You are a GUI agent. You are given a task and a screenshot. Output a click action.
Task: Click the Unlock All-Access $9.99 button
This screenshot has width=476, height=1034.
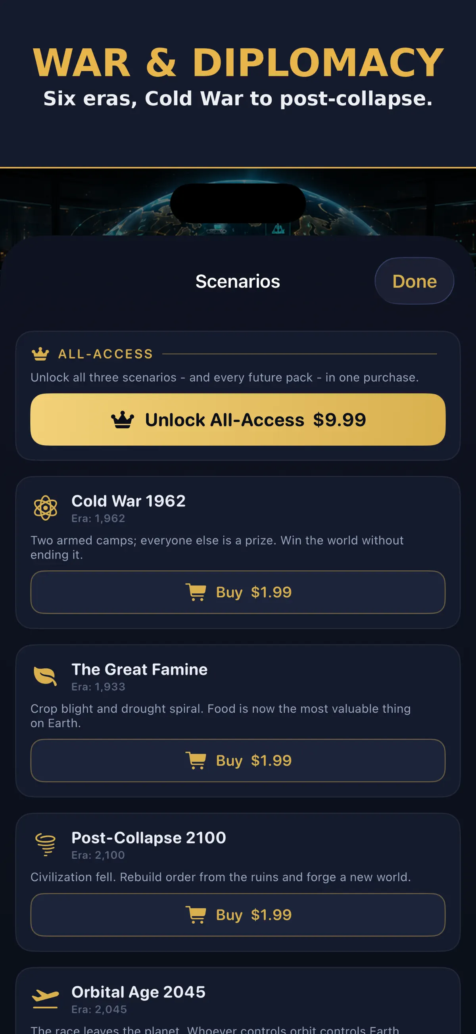(x=238, y=420)
